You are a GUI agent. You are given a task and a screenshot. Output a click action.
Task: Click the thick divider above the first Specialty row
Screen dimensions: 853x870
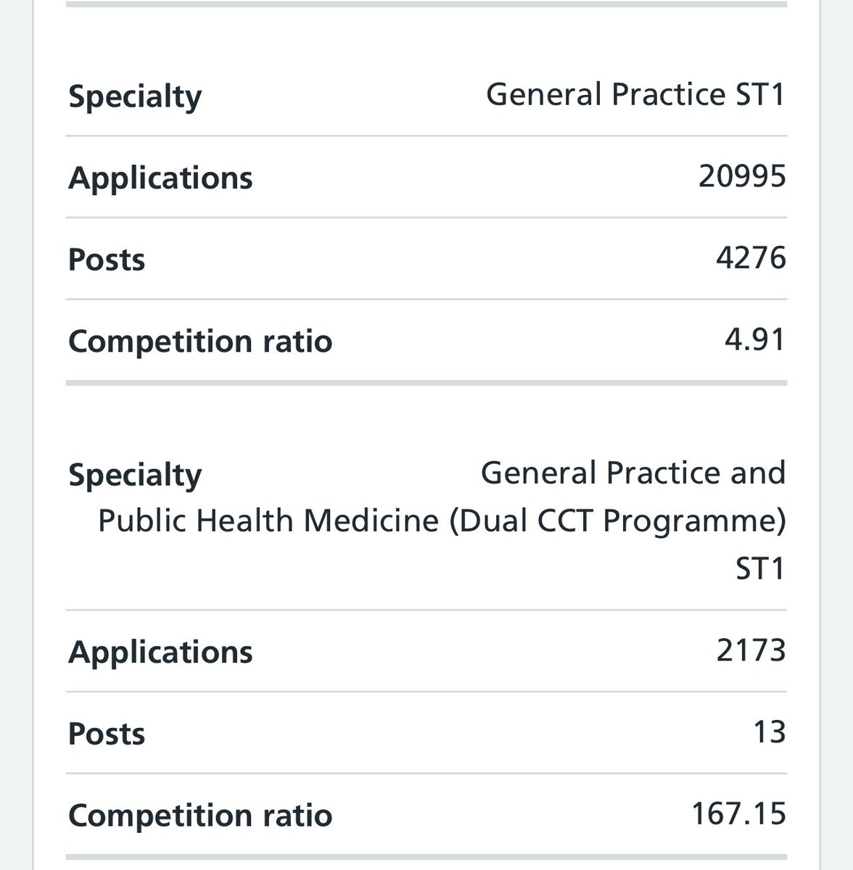(426, 4)
